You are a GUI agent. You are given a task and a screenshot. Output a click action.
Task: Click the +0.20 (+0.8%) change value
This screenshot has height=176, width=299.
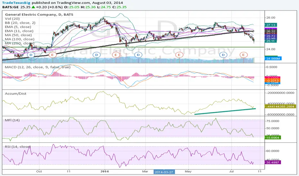[49, 7]
